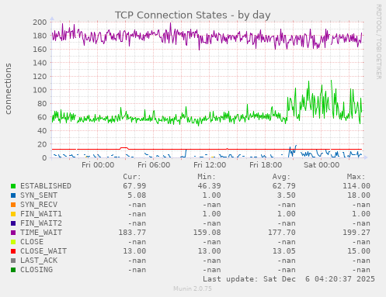Image resolution: width=386 pixels, height=297 pixels.
Task: Click the 'Cur:' column header
Action: 132,177
